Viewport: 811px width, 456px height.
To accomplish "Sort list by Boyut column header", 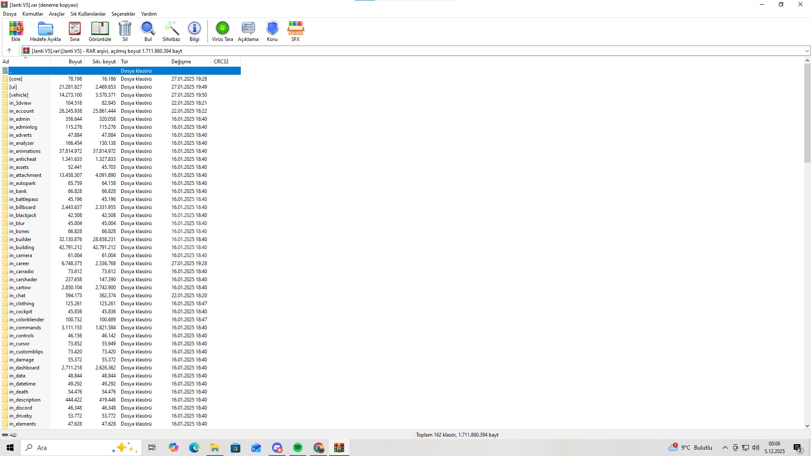I will [x=75, y=62].
